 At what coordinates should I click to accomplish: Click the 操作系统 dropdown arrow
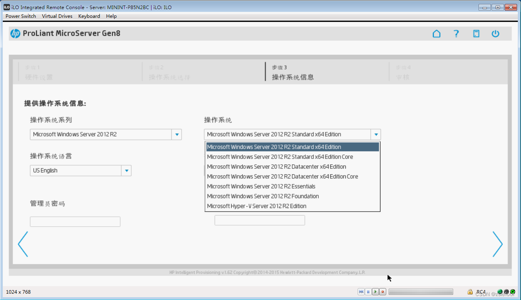point(376,134)
